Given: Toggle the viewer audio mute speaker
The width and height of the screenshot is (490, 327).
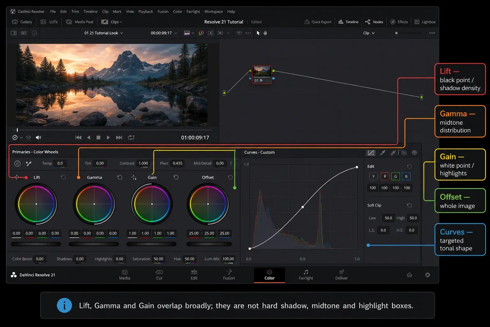Looking at the screenshot, I should tap(38, 137).
